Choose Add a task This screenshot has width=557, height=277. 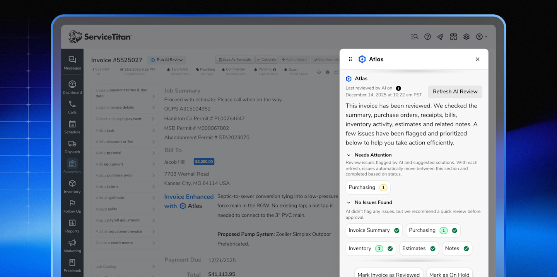(125, 131)
